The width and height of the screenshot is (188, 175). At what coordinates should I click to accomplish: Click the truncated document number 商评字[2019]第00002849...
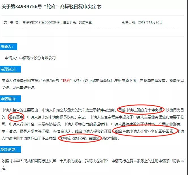click(x=42, y=22)
